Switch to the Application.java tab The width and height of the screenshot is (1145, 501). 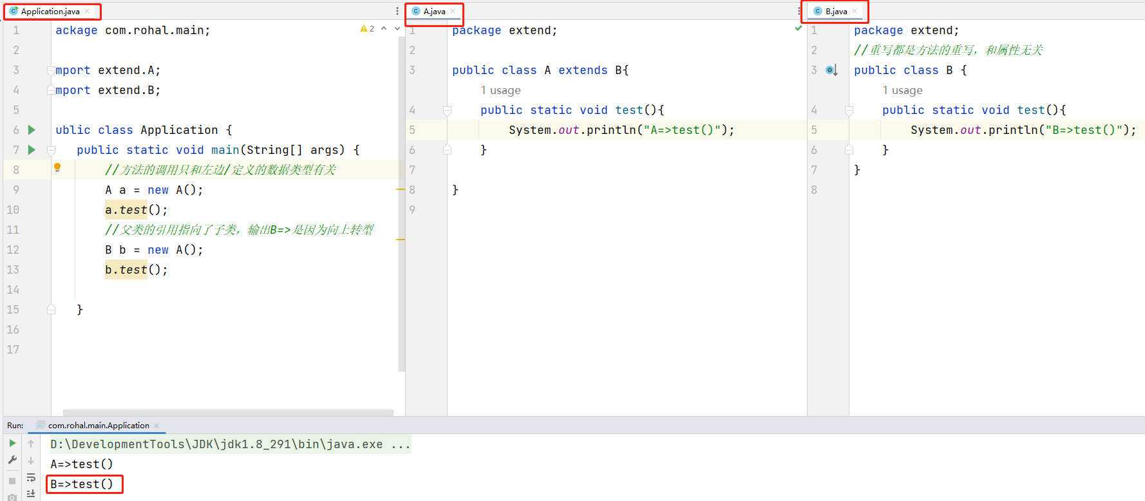click(x=50, y=11)
